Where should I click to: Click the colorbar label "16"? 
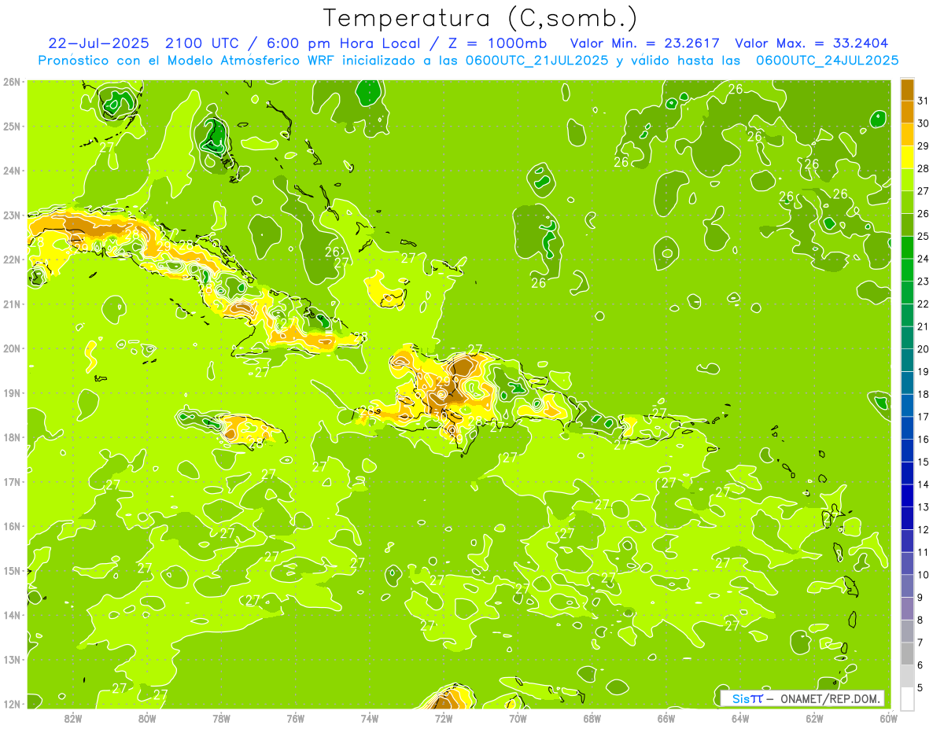point(924,440)
